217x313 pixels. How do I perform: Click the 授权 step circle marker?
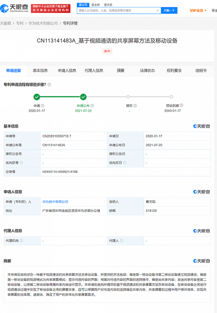click(x=128, y=97)
